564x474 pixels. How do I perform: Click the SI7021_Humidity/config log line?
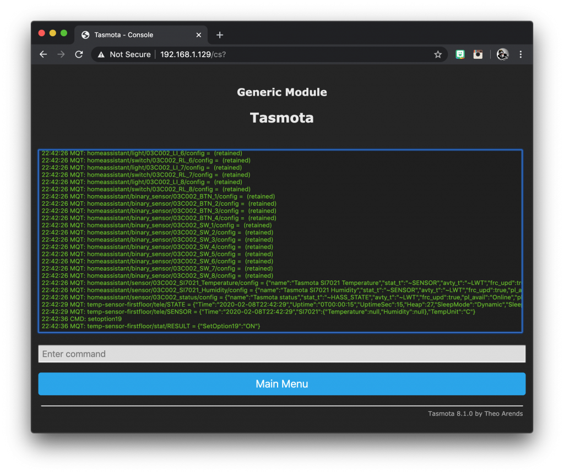pyautogui.click(x=281, y=290)
